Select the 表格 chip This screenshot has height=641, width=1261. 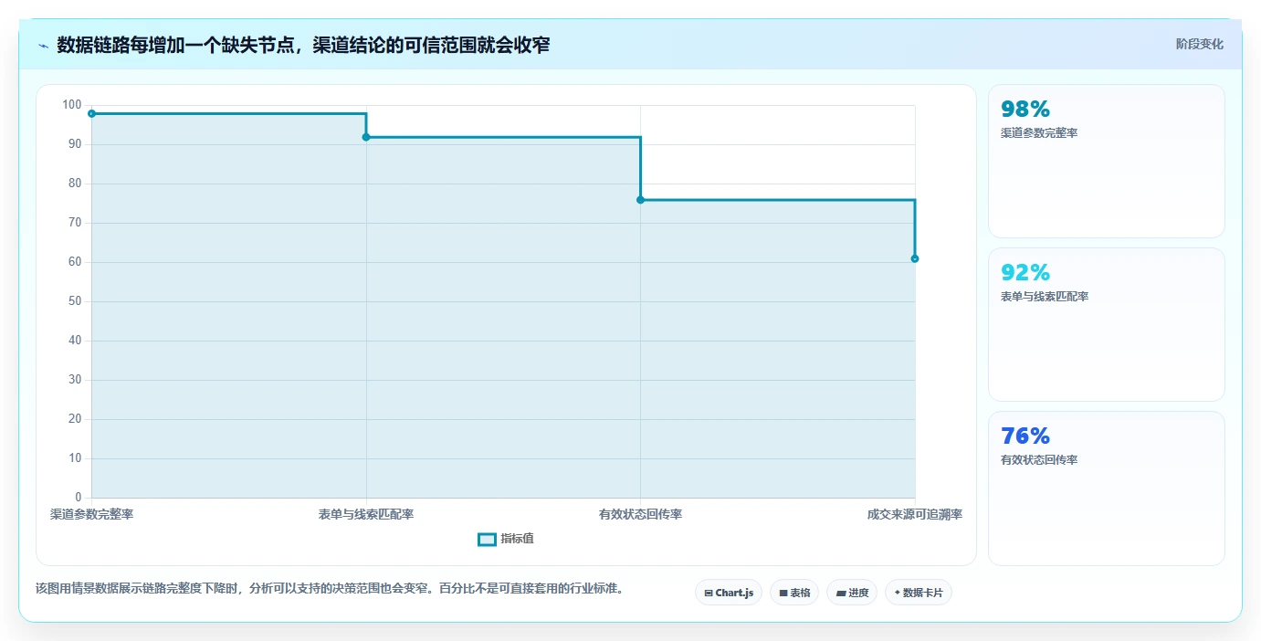pyautogui.click(x=794, y=593)
